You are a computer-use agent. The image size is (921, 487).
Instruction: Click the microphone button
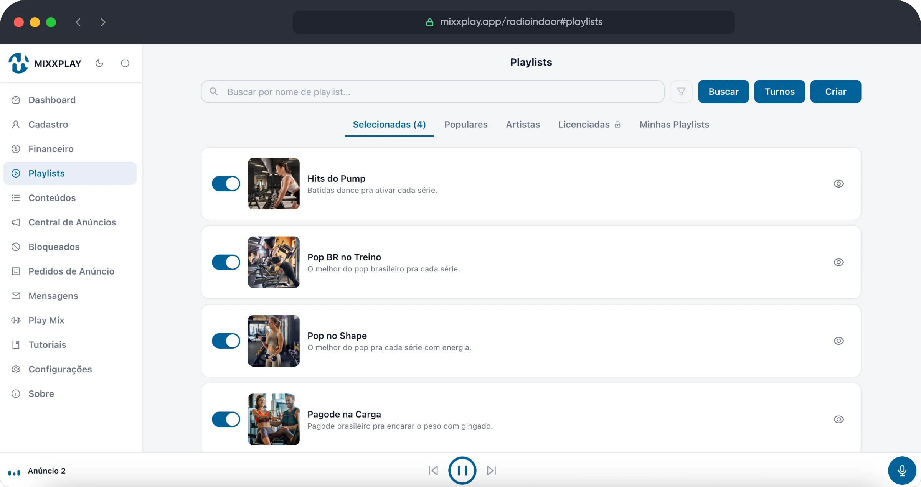902,471
